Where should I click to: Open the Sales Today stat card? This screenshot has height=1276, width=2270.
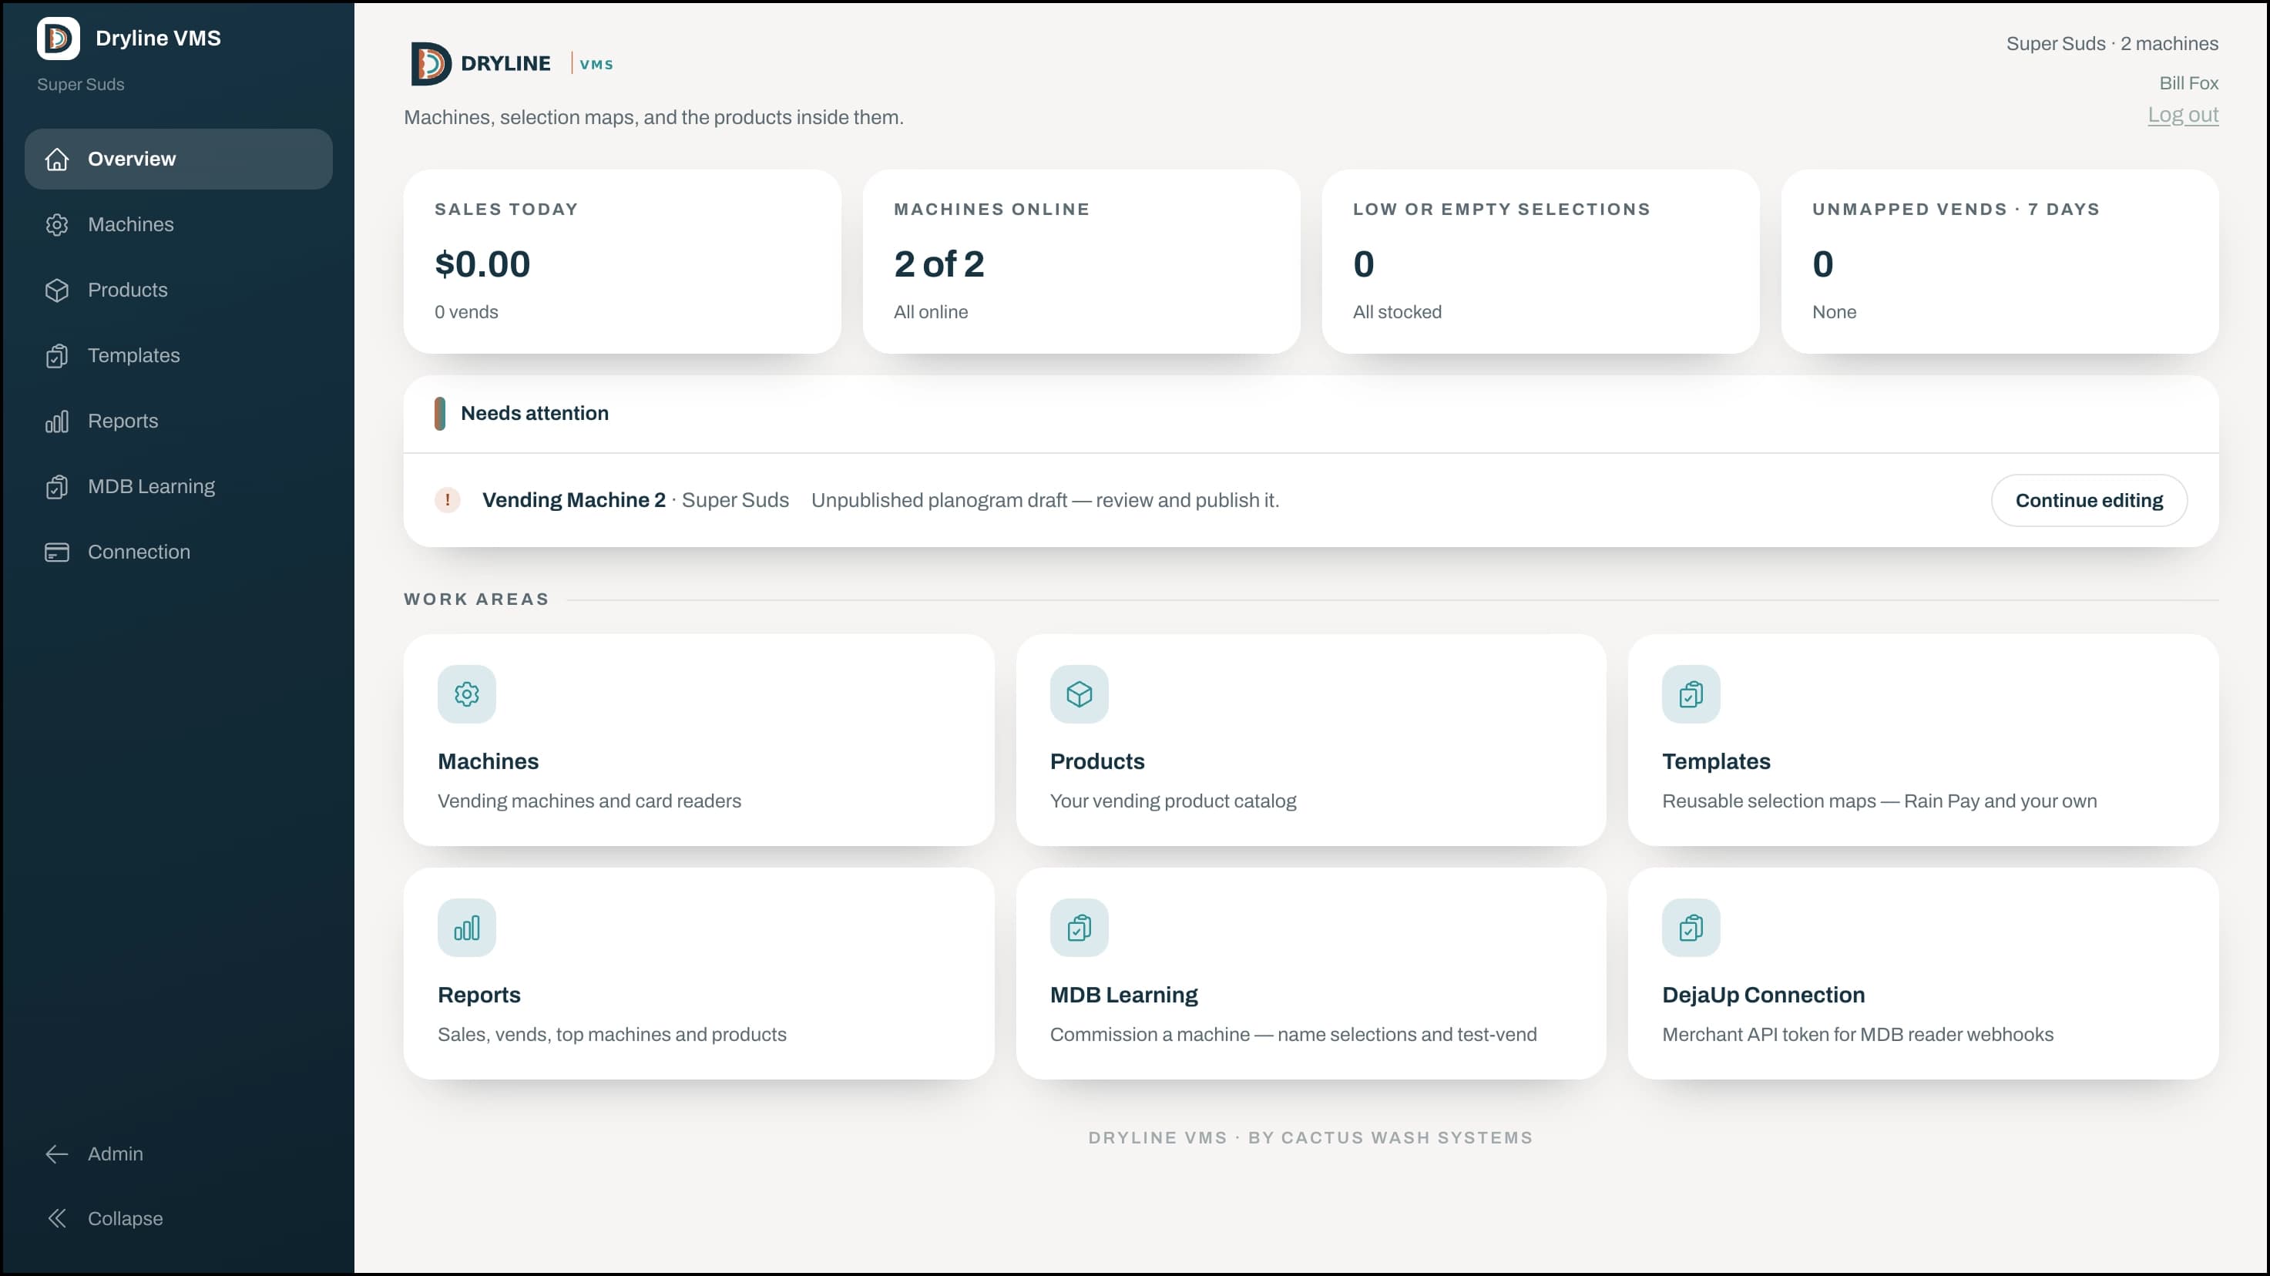[622, 262]
